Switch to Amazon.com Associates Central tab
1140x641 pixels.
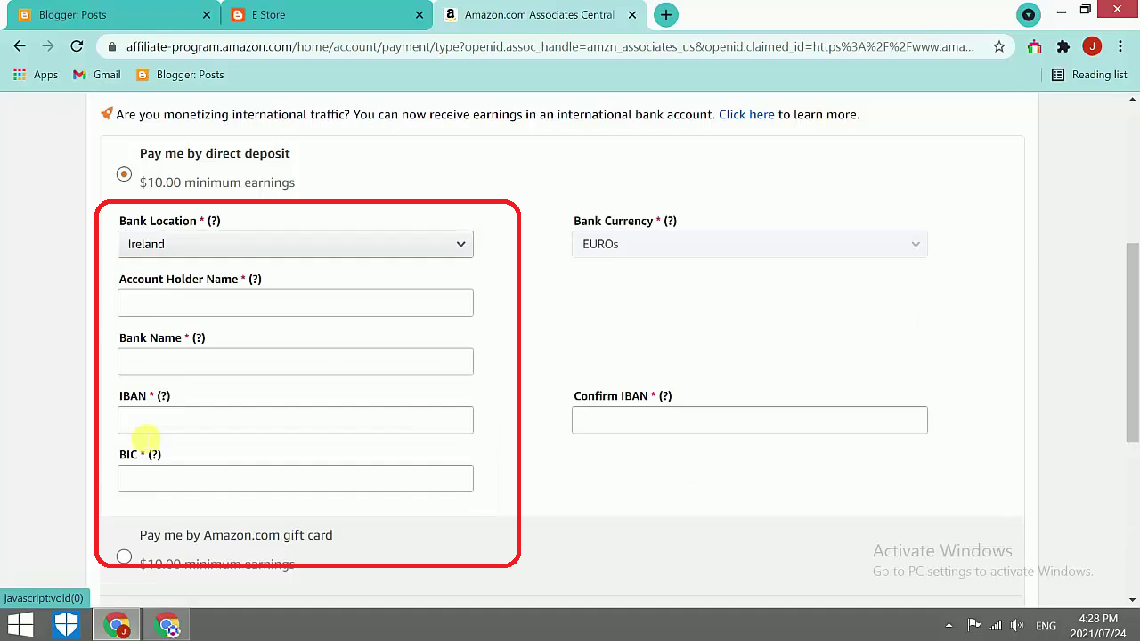pyautogui.click(x=539, y=15)
